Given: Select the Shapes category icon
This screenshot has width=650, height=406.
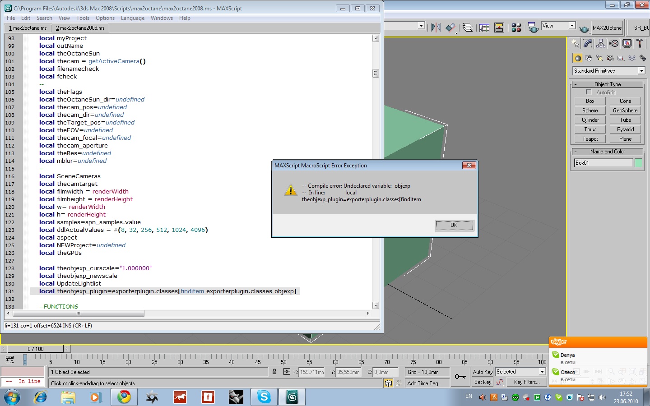Looking at the screenshot, I should [x=589, y=58].
